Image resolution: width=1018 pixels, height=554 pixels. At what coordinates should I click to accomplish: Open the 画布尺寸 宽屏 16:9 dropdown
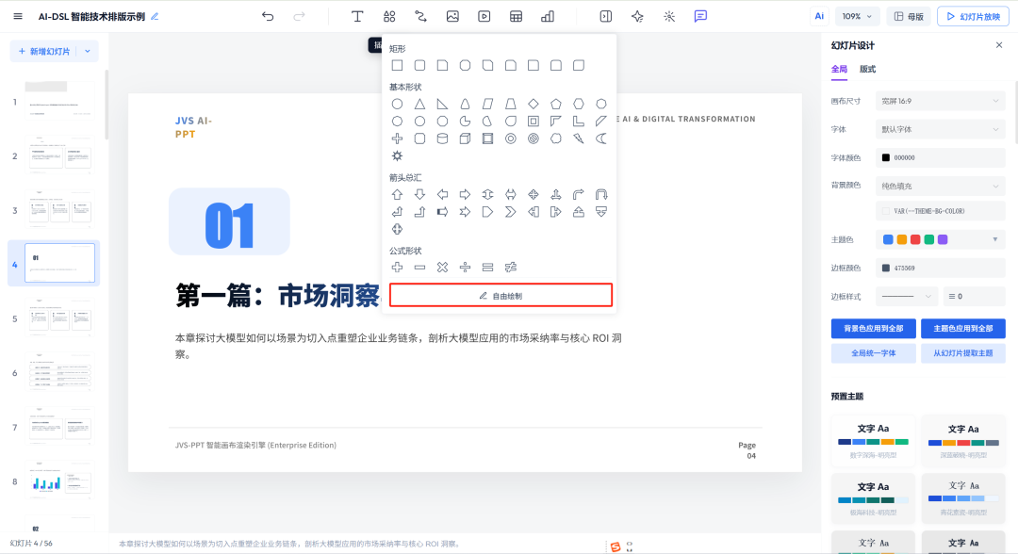click(940, 101)
